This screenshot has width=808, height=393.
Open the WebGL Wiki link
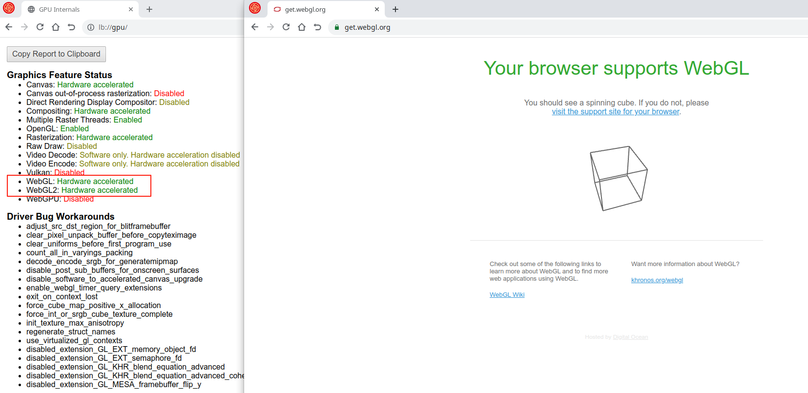coord(507,294)
